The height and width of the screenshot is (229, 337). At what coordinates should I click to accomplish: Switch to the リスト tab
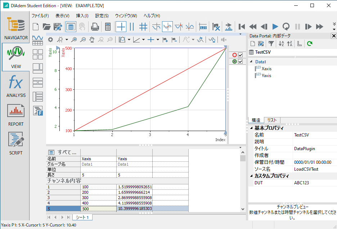coord(272,120)
